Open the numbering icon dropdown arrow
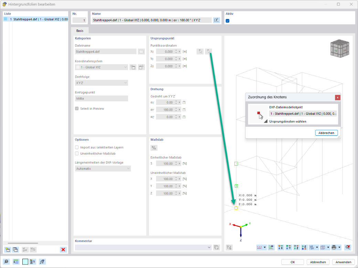 (x=265, y=247)
